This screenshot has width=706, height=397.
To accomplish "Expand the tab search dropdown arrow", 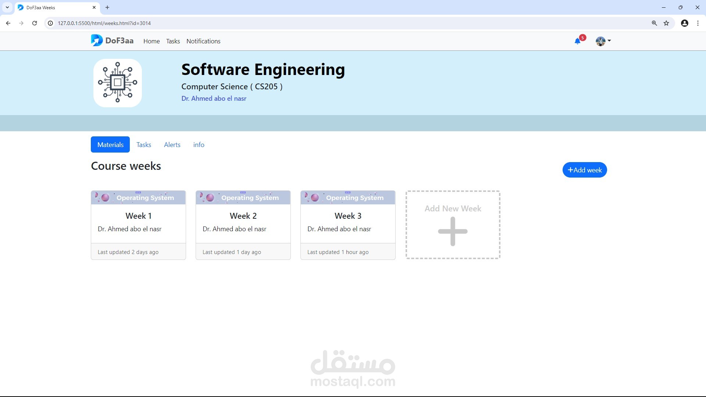I will coord(7,7).
